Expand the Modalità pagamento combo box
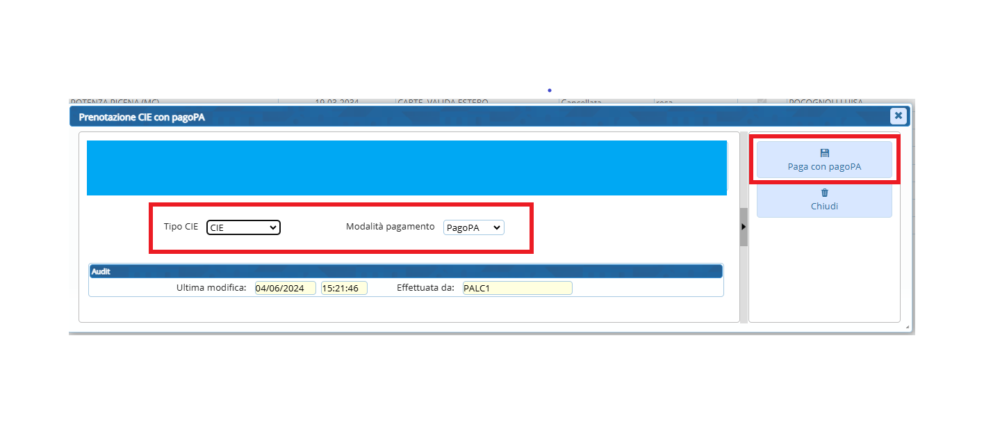Screen dimensions: 984x434 coord(473,227)
